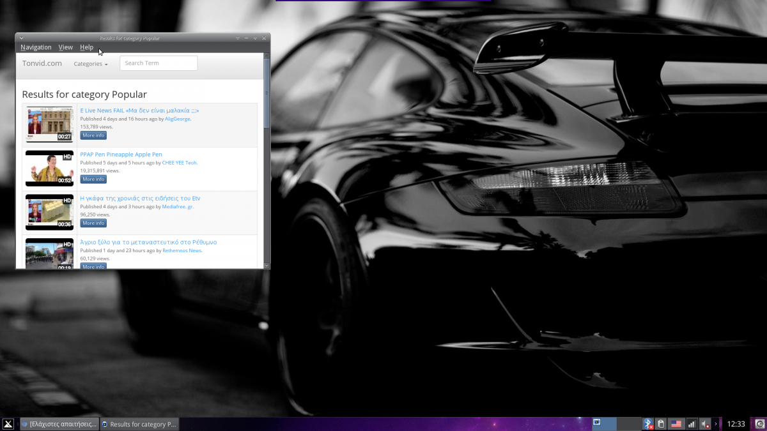767x431 pixels.
Task: Click the Results for category Popular heading
Action: click(x=84, y=95)
